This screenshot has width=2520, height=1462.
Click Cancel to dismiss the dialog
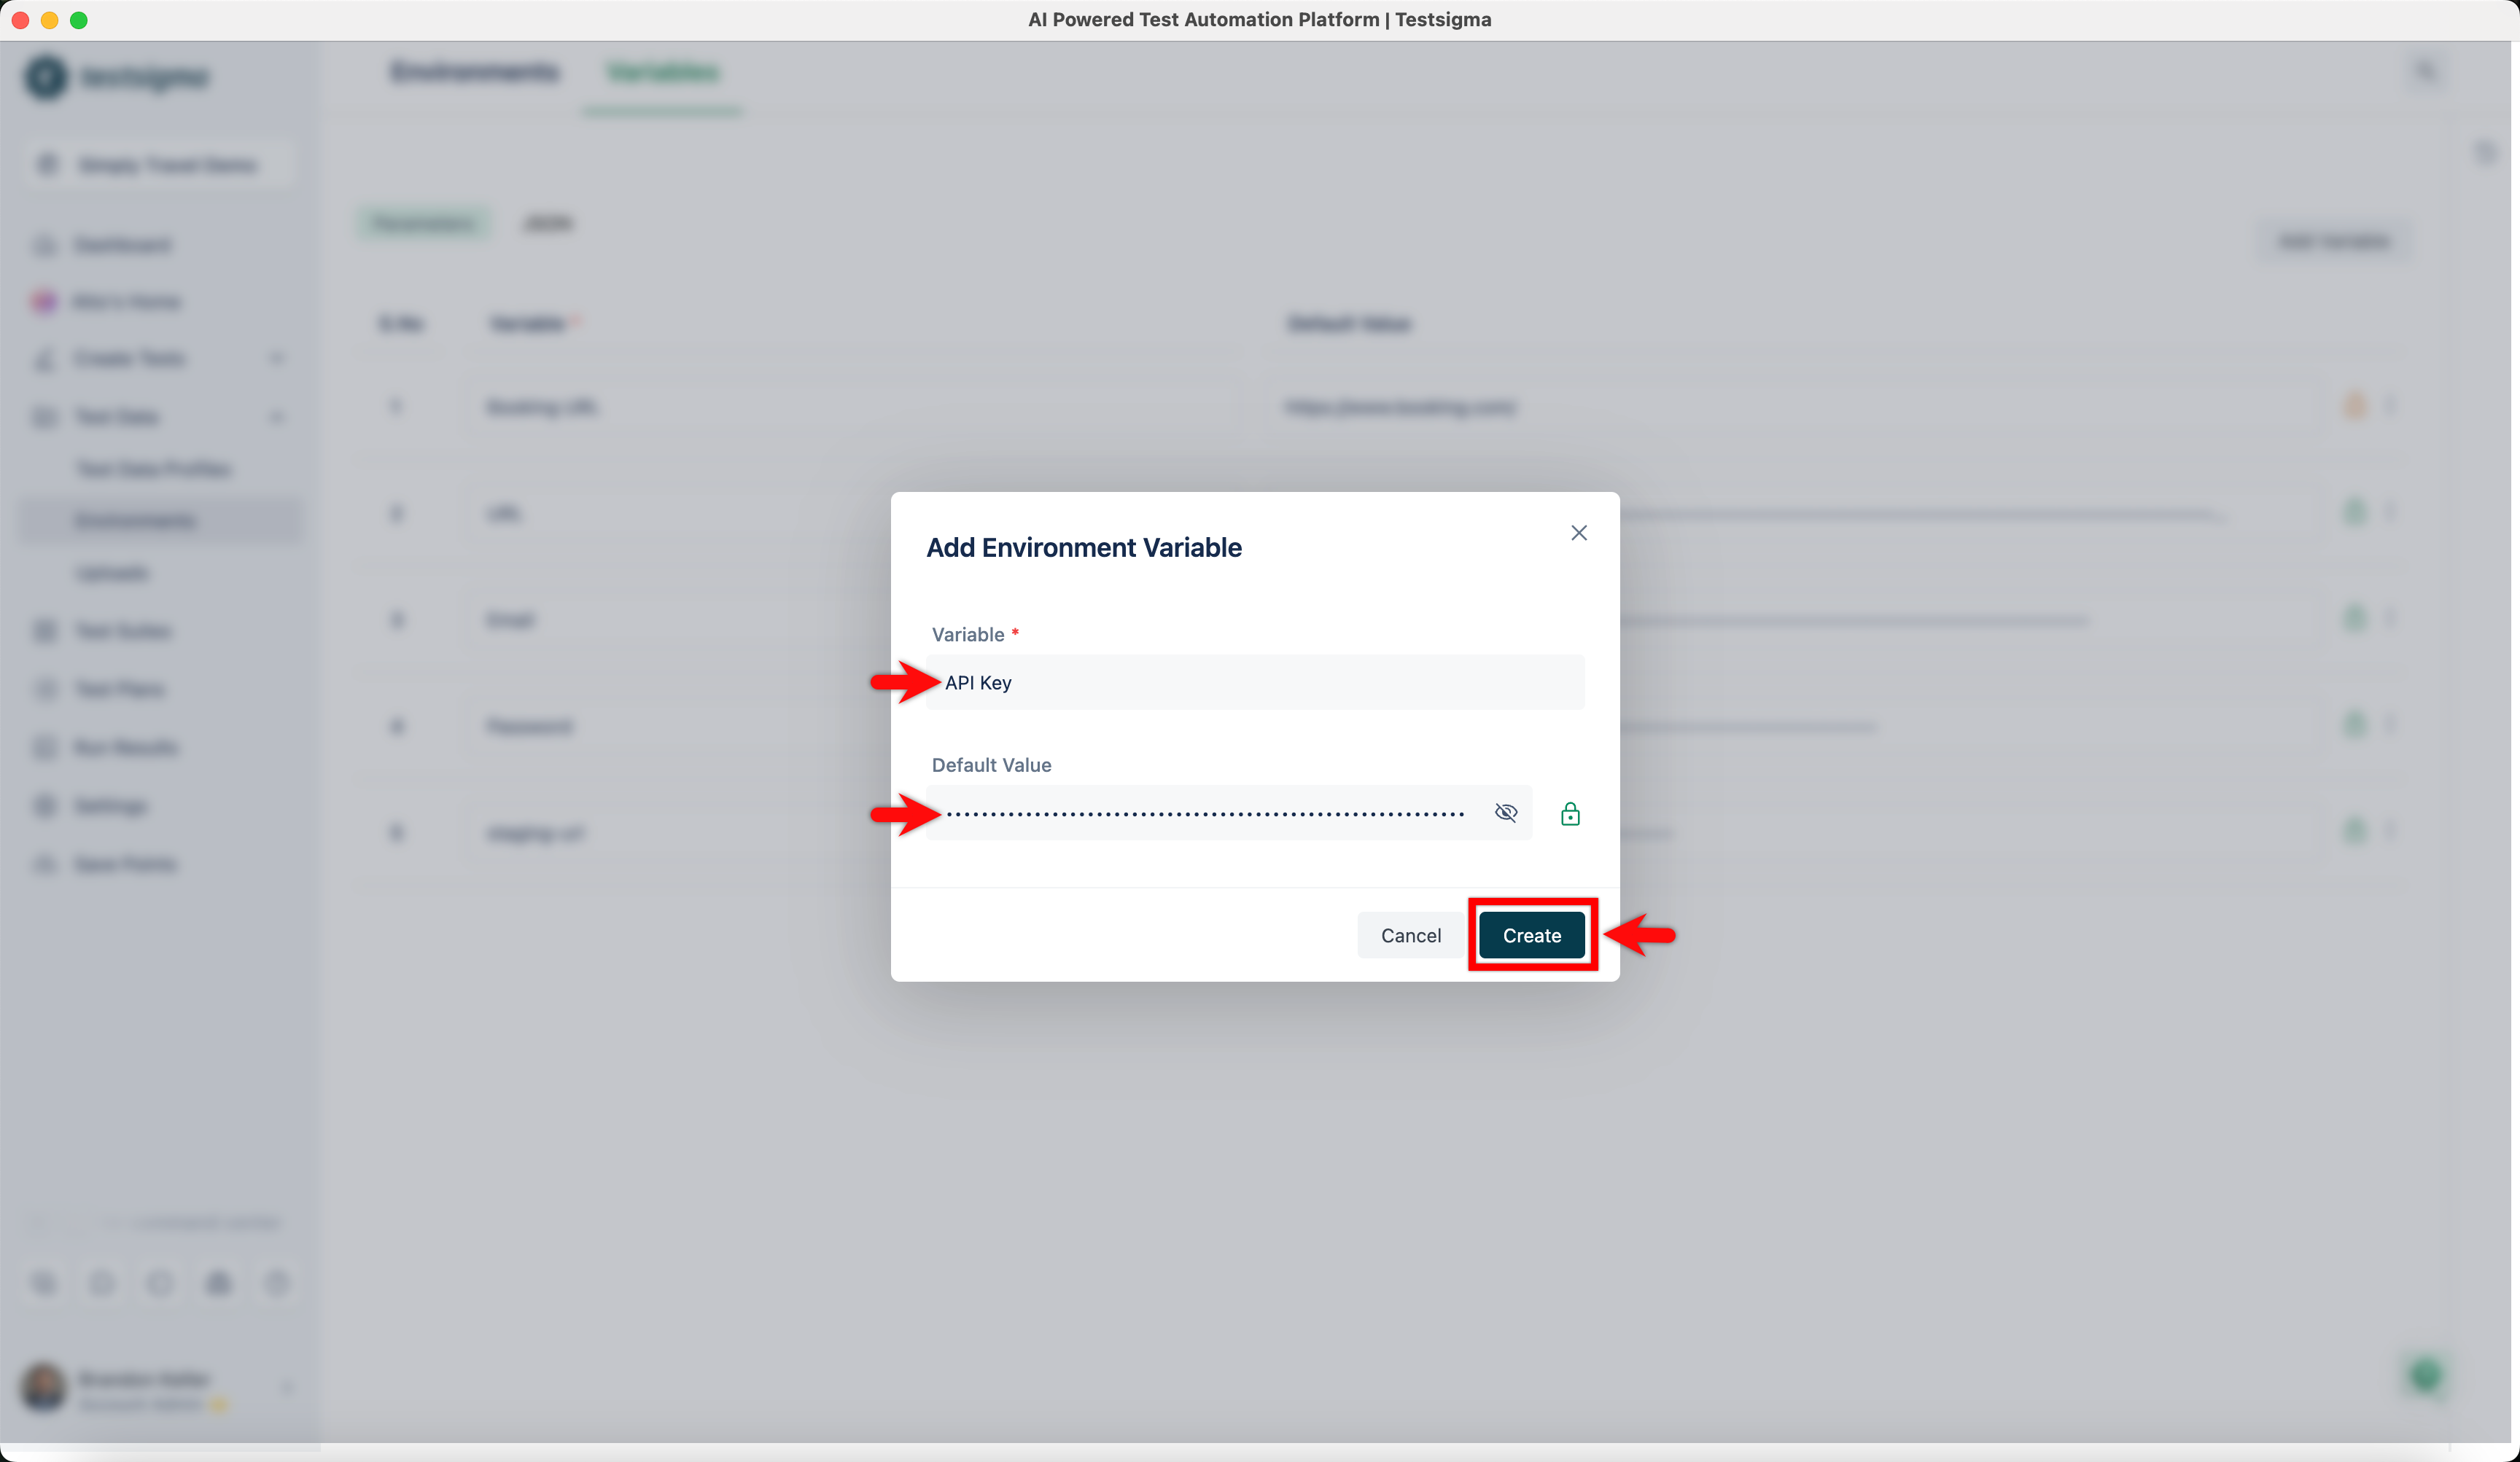pyautogui.click(x=1410, y=935)
